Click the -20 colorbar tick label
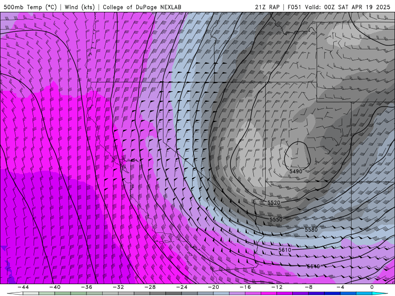 [x=213, y=287]
